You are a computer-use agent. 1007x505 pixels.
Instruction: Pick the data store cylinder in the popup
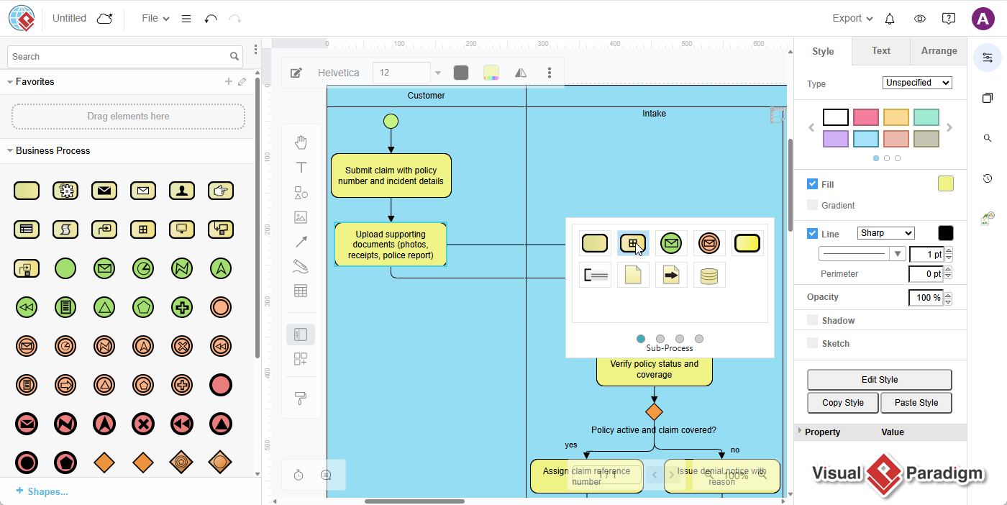pos(709,275)
